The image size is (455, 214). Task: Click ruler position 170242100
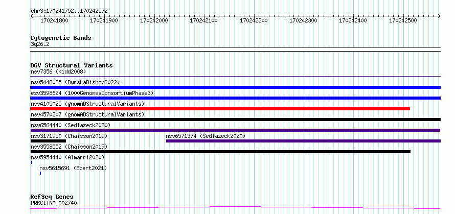click(x=203, y=20)
